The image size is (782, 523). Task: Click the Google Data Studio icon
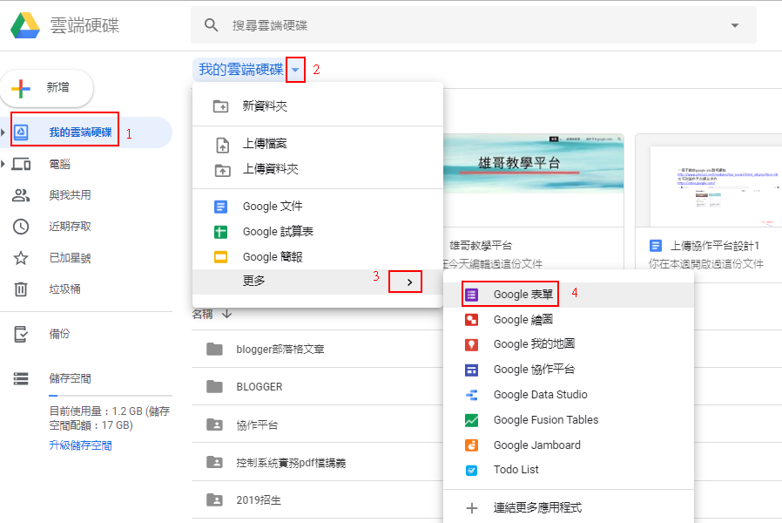[471, 395]
